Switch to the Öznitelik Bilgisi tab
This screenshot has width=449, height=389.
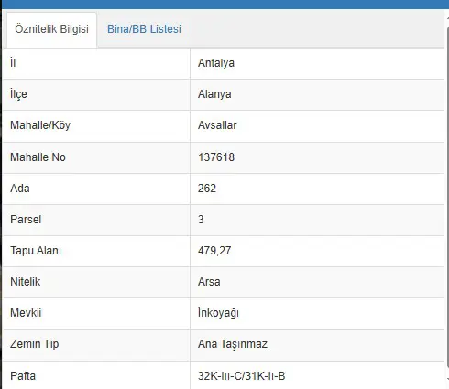click(51, 29)
